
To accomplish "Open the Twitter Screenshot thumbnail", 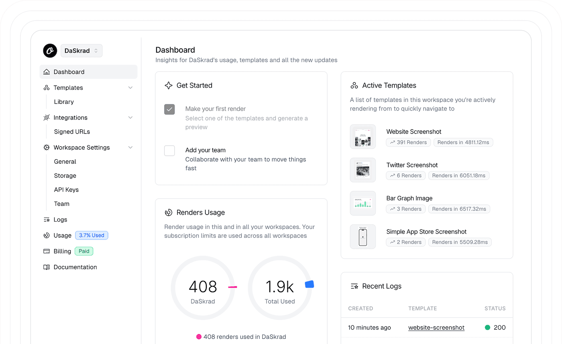I will tap(363, 170).
